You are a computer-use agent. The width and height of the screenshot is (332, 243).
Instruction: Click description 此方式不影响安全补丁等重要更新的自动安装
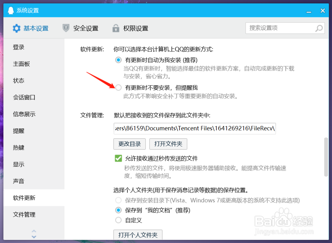(181, 96)
